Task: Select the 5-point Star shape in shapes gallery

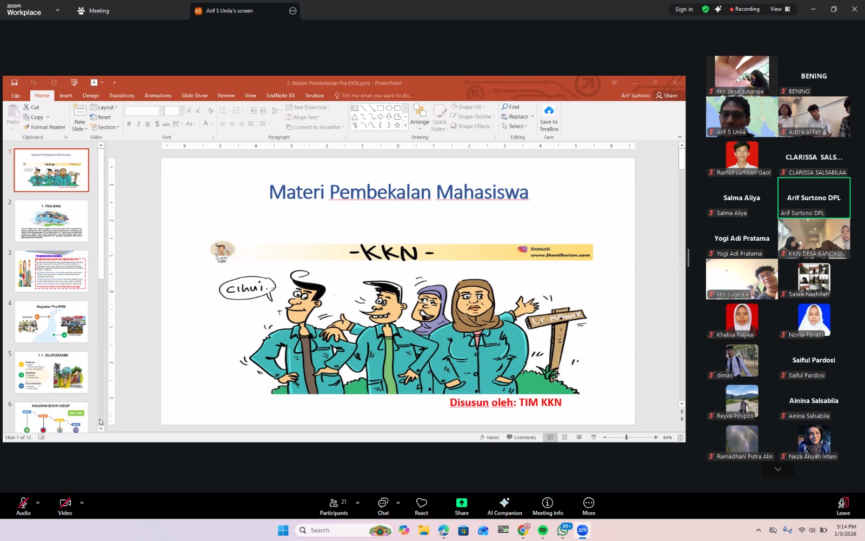Action: (397, 125)
